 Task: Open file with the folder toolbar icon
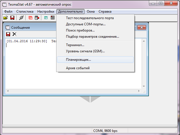[6, 18]
